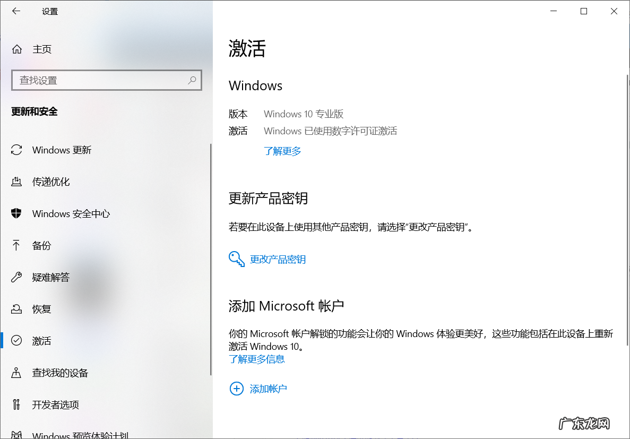Select 更改产品密钥 to change product key
Viewport: 630px width, 439px height.
point(278,259)
